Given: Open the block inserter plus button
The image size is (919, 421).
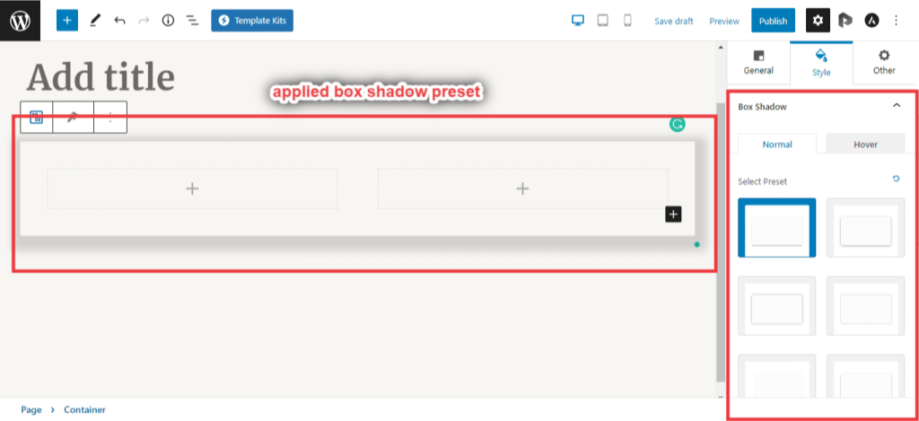Looking at the screenshot, I should pyautogui.click(x=67, y=20).
